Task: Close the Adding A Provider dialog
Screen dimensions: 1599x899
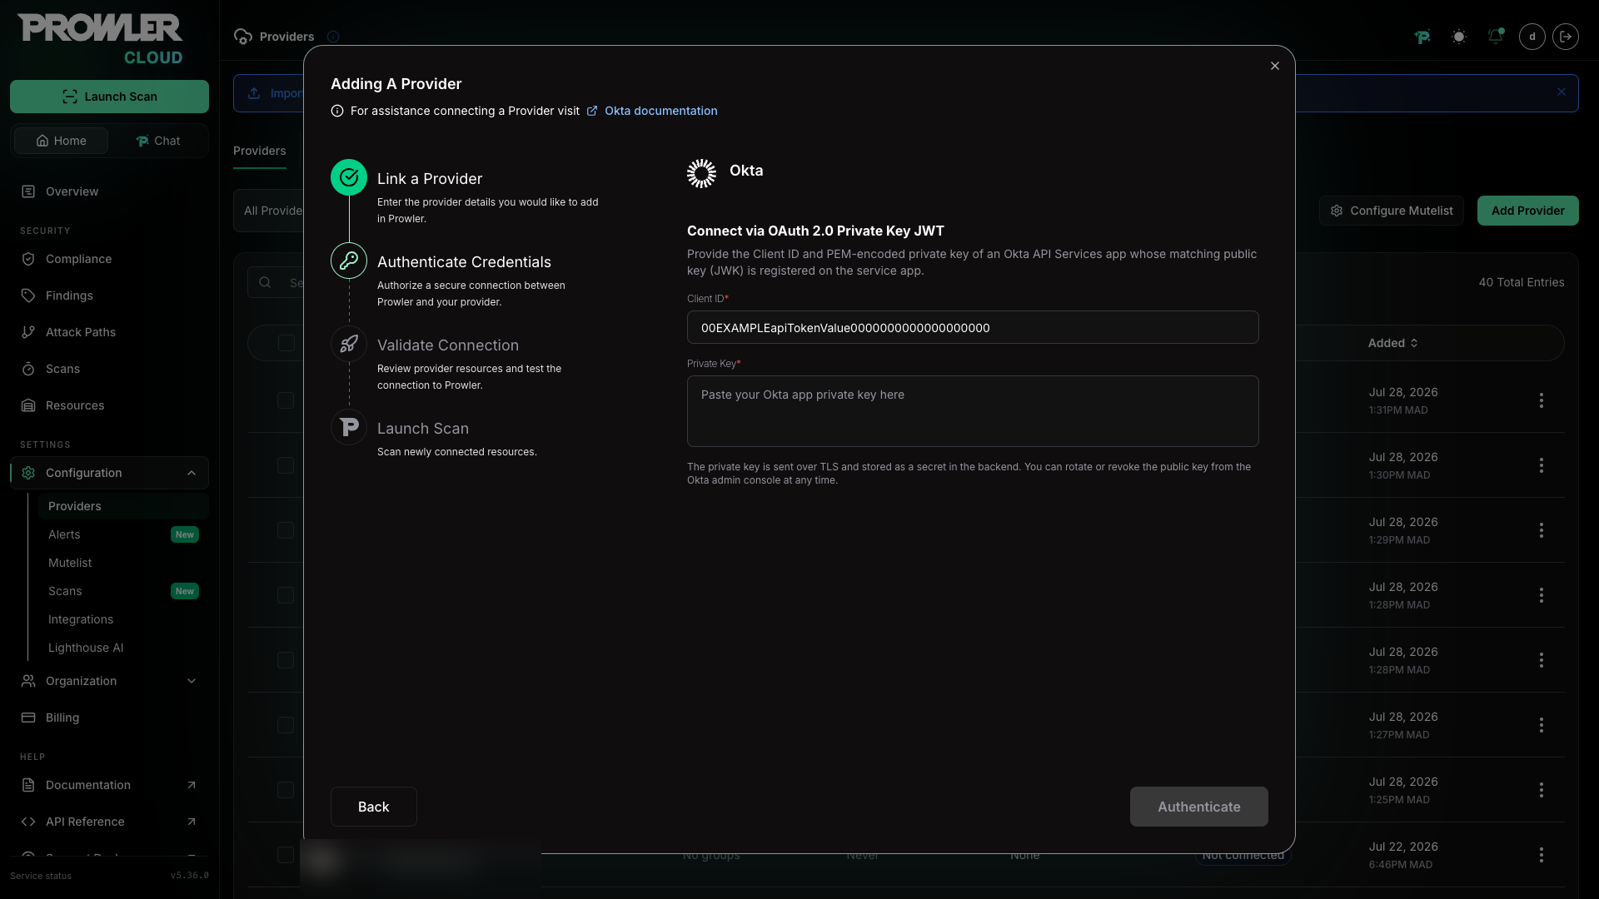Action: [x=1274, y=66]
